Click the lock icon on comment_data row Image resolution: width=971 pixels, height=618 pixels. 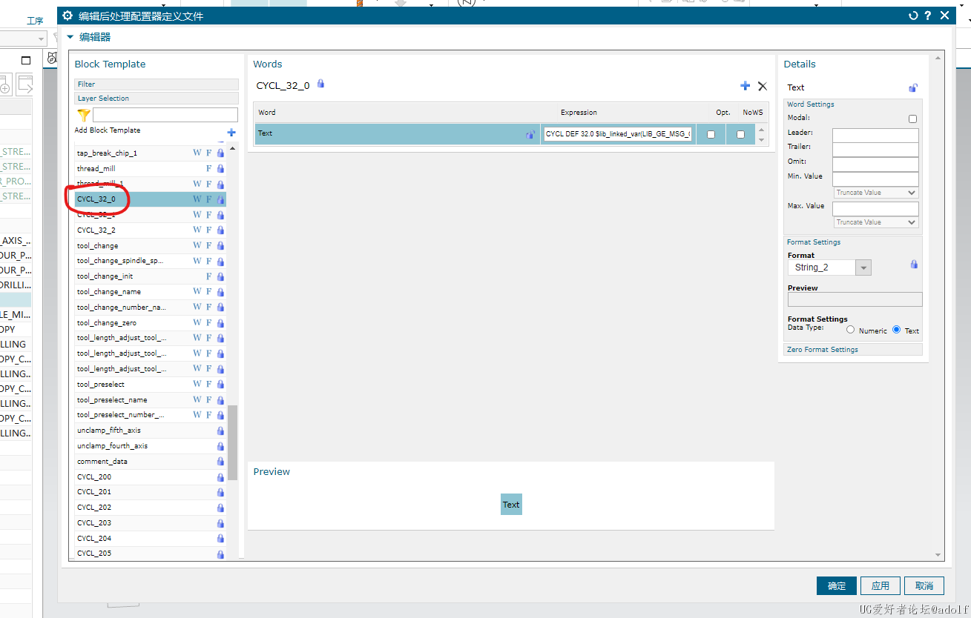point(220,462)
